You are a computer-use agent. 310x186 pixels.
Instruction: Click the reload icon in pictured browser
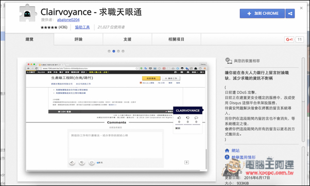[37, 68]
